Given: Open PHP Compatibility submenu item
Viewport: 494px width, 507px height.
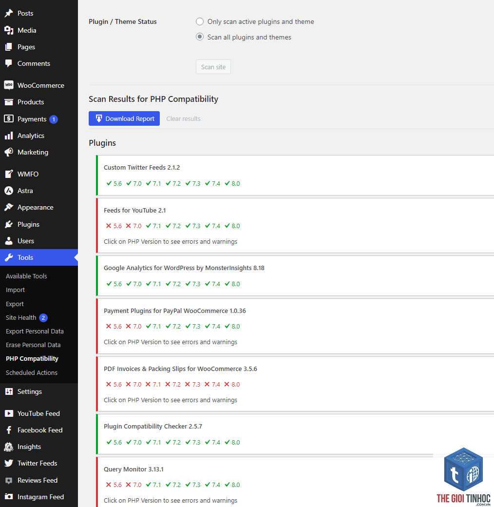Looking at the screenshot, I should tap(32, 359).
